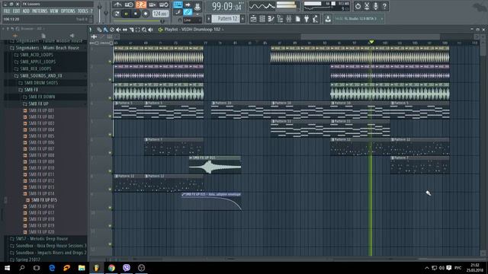This screenshot has height=274, width=488.
Task: Open the ADD menu
Action: pyautogui.click(x=26, y=11)
